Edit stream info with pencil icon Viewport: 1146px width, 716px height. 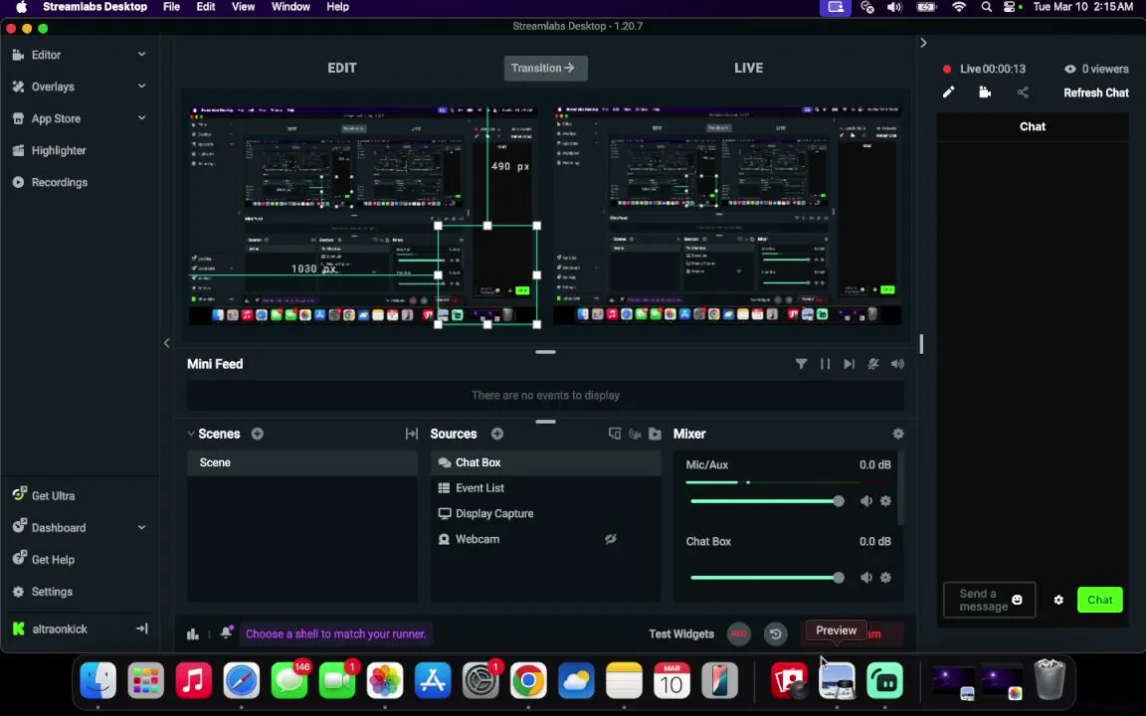pyautogui.click(x=948, y=92)
